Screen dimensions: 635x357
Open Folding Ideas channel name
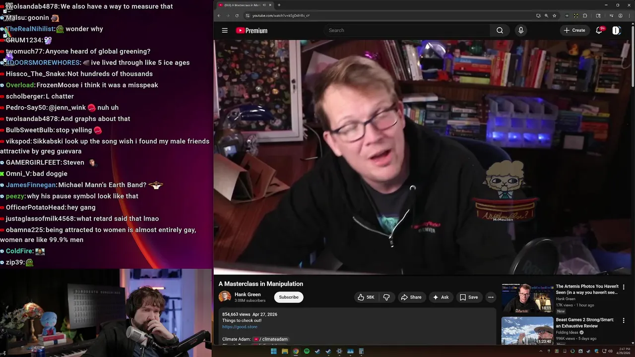(568, 332)
